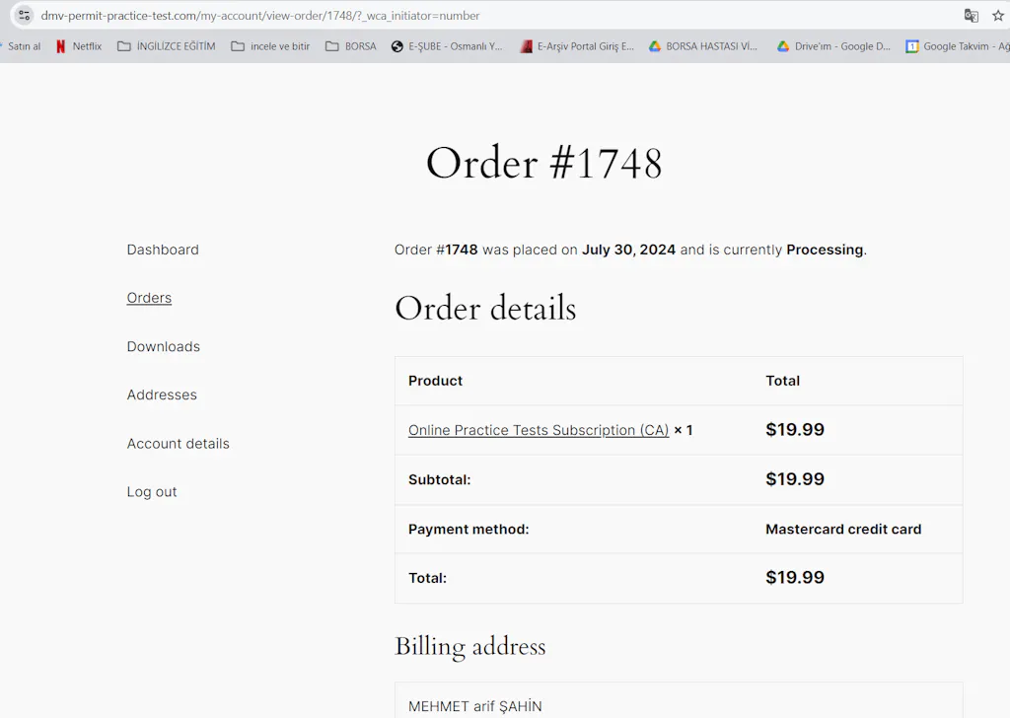This screenshot has width=1010, height=718.
Task: Go to Dashboard in account menu
Action: pos(163,250)
